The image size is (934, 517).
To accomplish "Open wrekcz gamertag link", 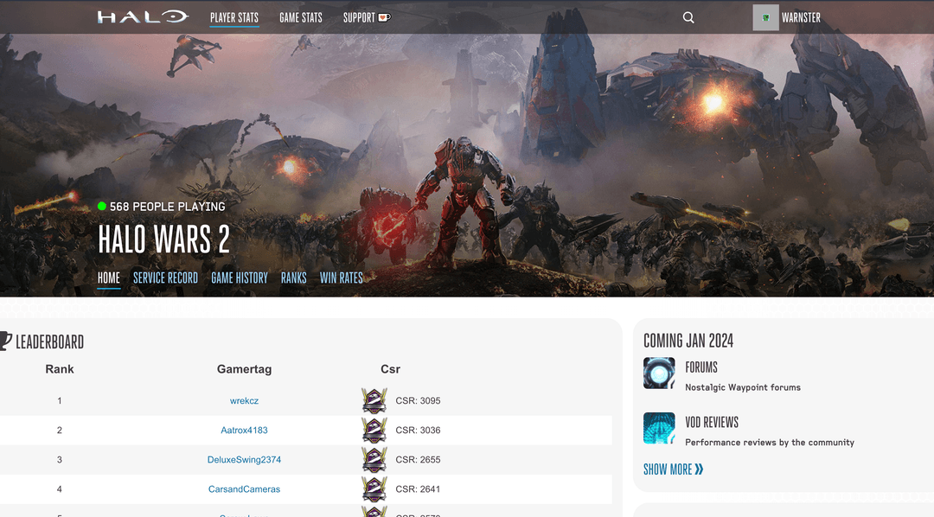I will (244, 401).
